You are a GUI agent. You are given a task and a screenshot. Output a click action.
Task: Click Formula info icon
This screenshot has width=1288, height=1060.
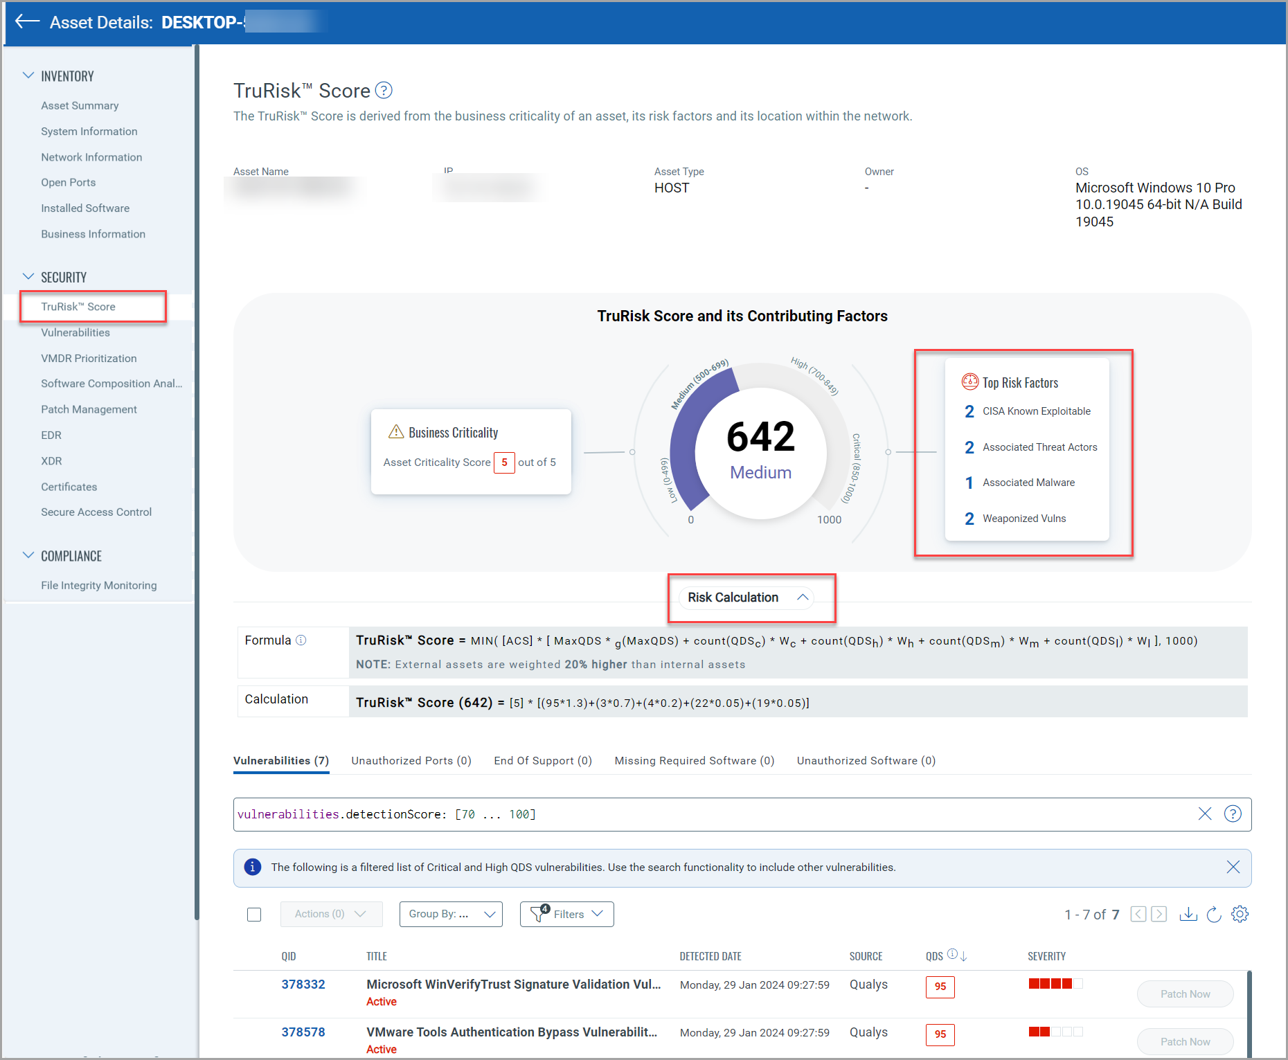pos(301,640)
